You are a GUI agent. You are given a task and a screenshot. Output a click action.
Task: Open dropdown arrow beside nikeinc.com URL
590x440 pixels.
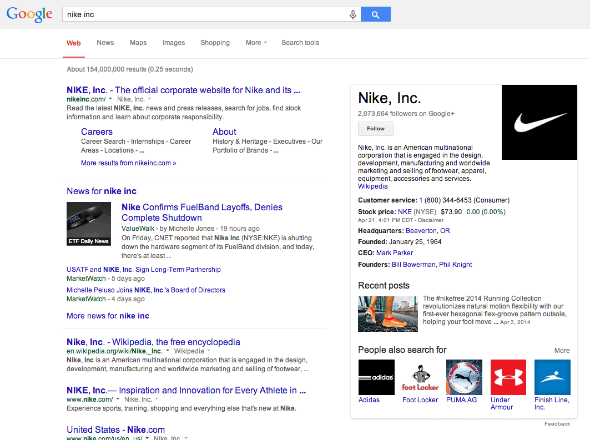pyautogui.click(x=110, y=99)
